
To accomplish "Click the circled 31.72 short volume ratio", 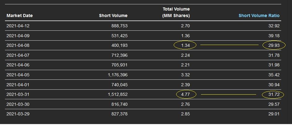I will click(x=274, y=94).
